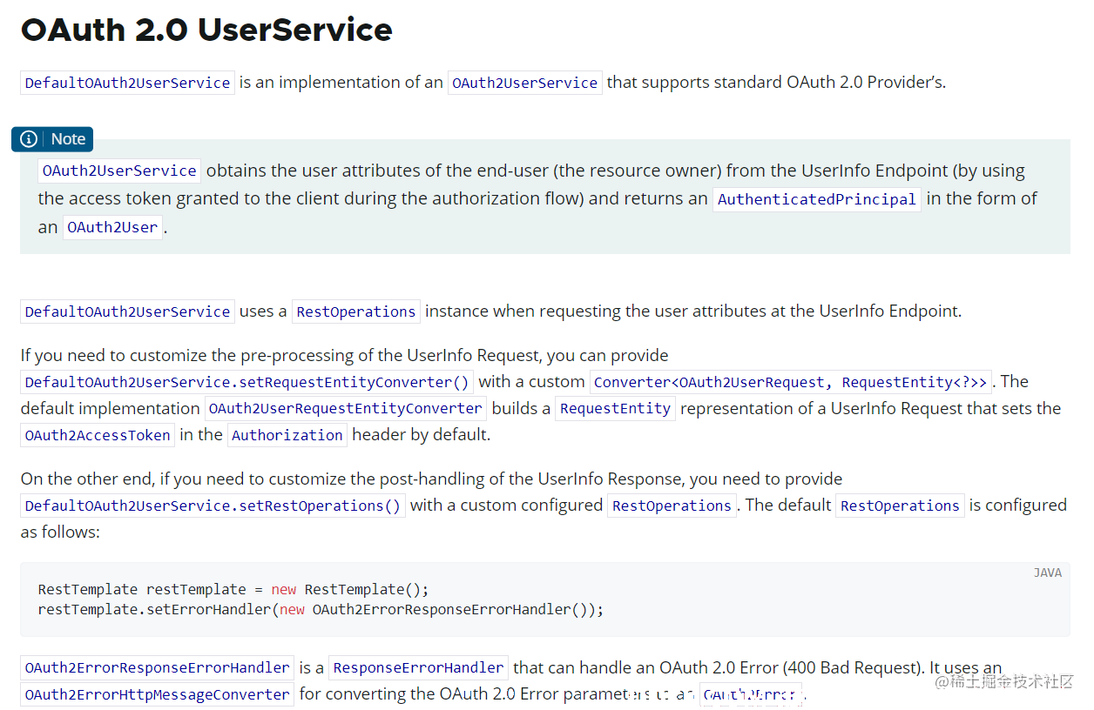Click the Converter<OAuth2UserRequest, RequestEntity<?>> code term

pos(790,382)
